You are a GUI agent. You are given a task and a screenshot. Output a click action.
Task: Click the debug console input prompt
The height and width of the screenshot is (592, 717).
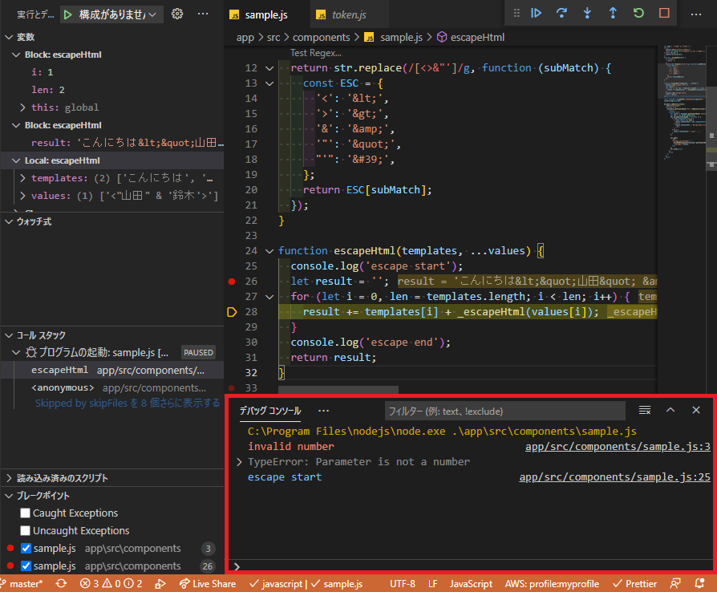point(471,566)
